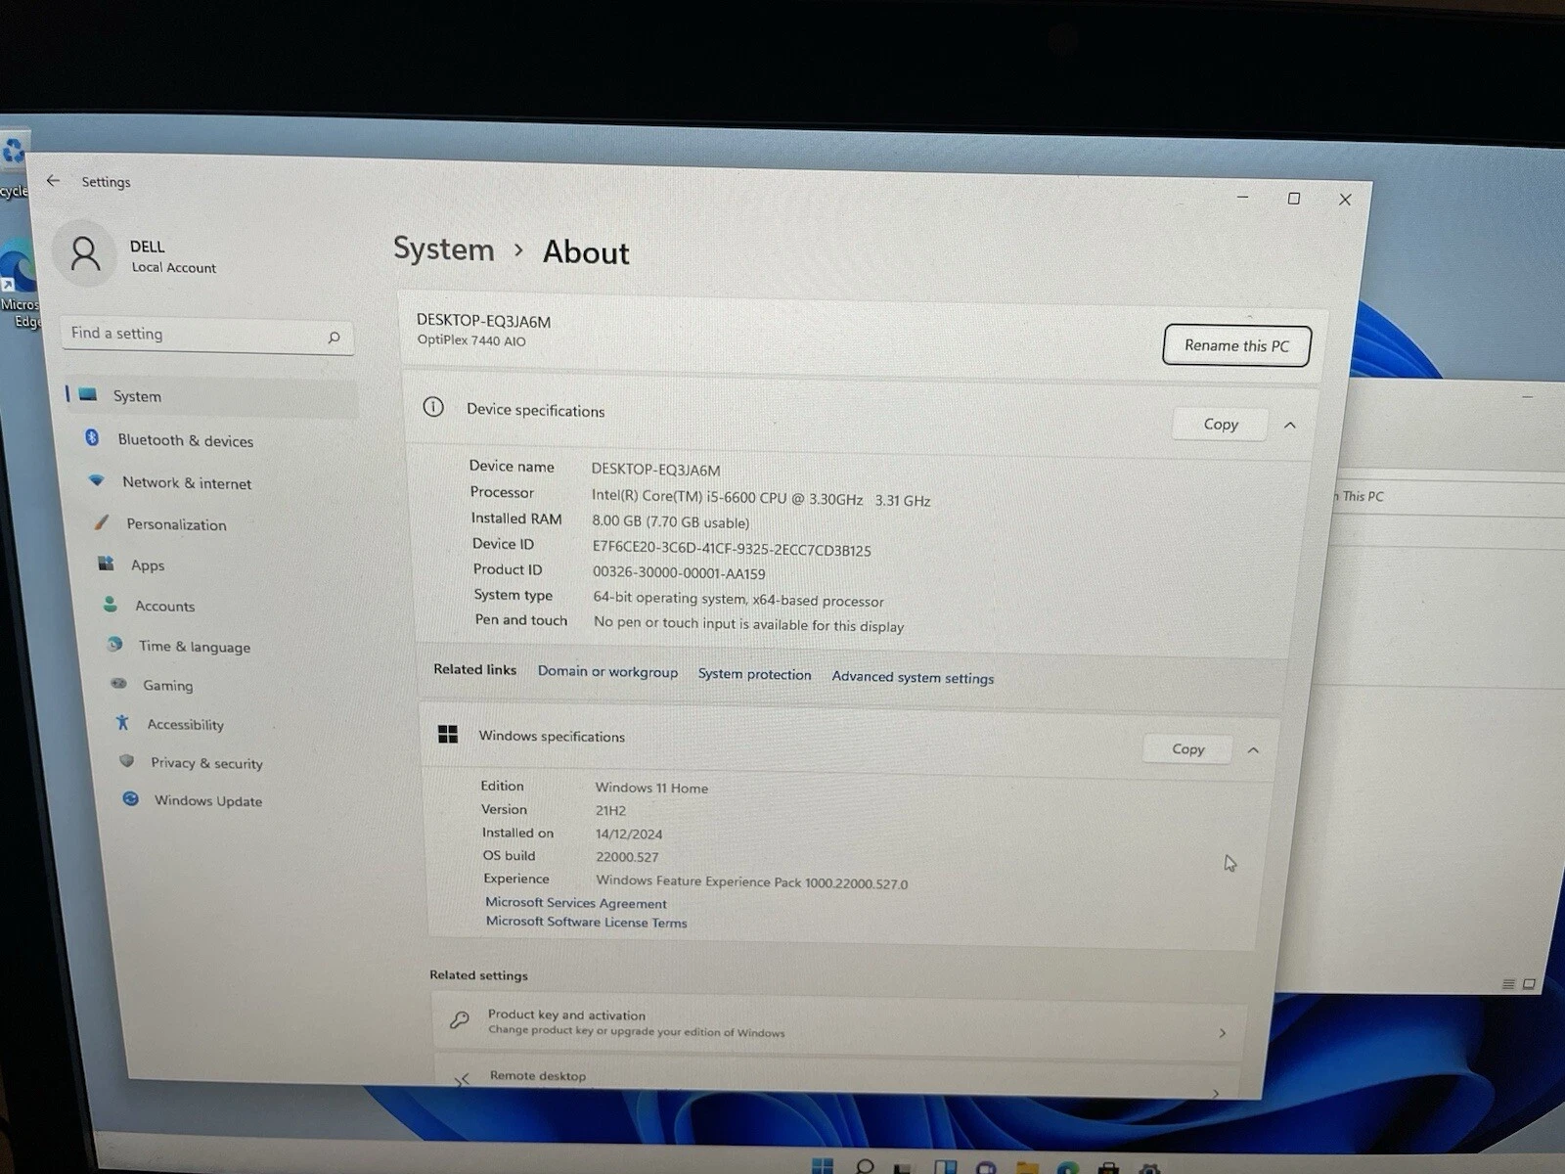Open Privacy & security settings

coord(206,762)
